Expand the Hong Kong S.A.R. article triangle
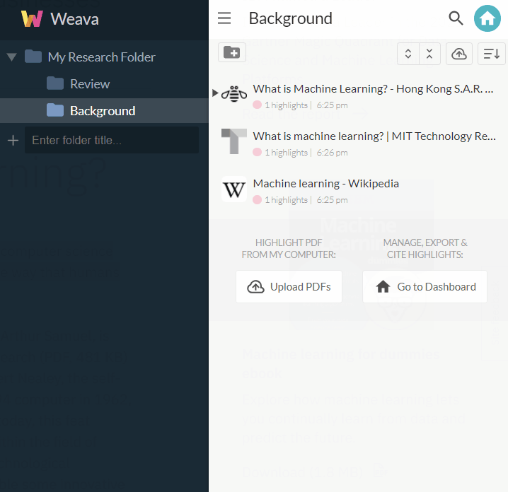The height and width of the screenshot is (492, 508). [x=215, y=93]
